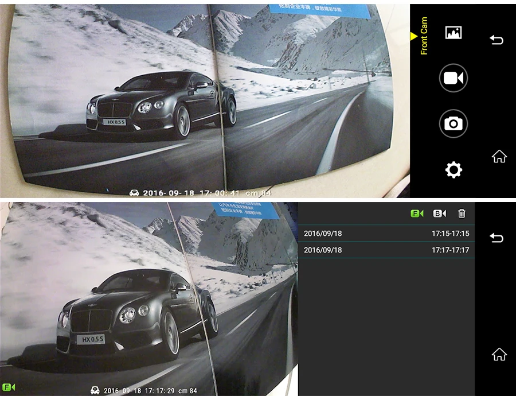Start video recording with camcorder button
The height and width of the screenshot is (396, 516).
pyautogui.click(x=454, y=78)
